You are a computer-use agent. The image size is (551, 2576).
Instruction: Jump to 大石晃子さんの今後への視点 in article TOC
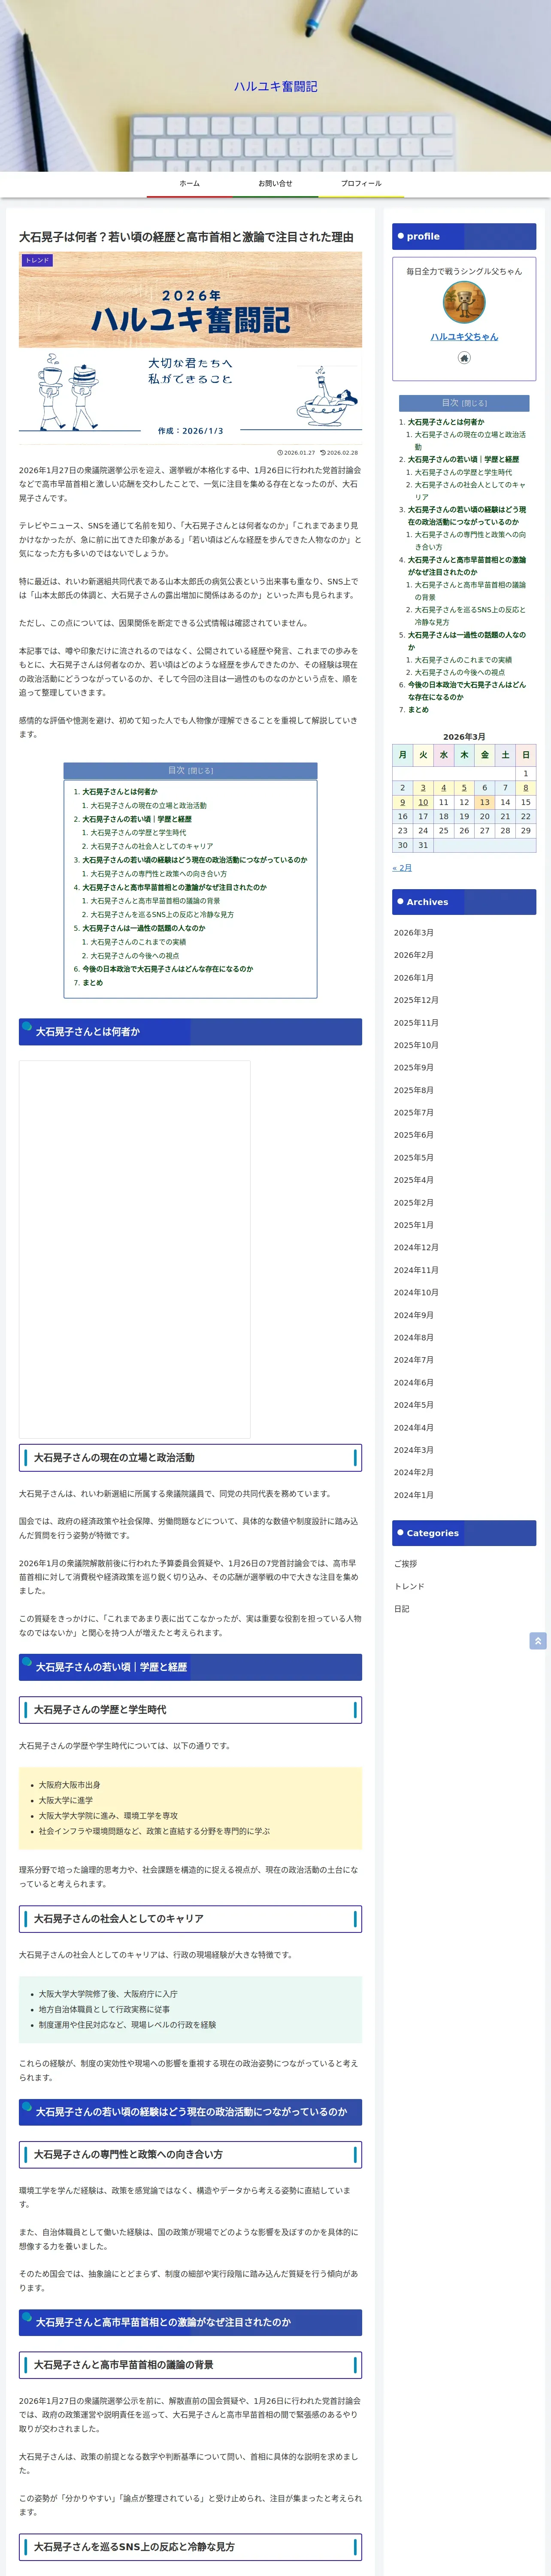135,956
